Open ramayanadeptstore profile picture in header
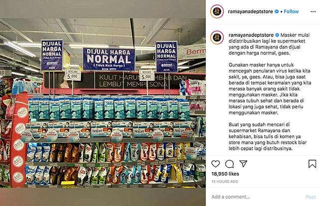Image resolution: width=321 pixels, height=206 pixels. (x=217, y=11)
